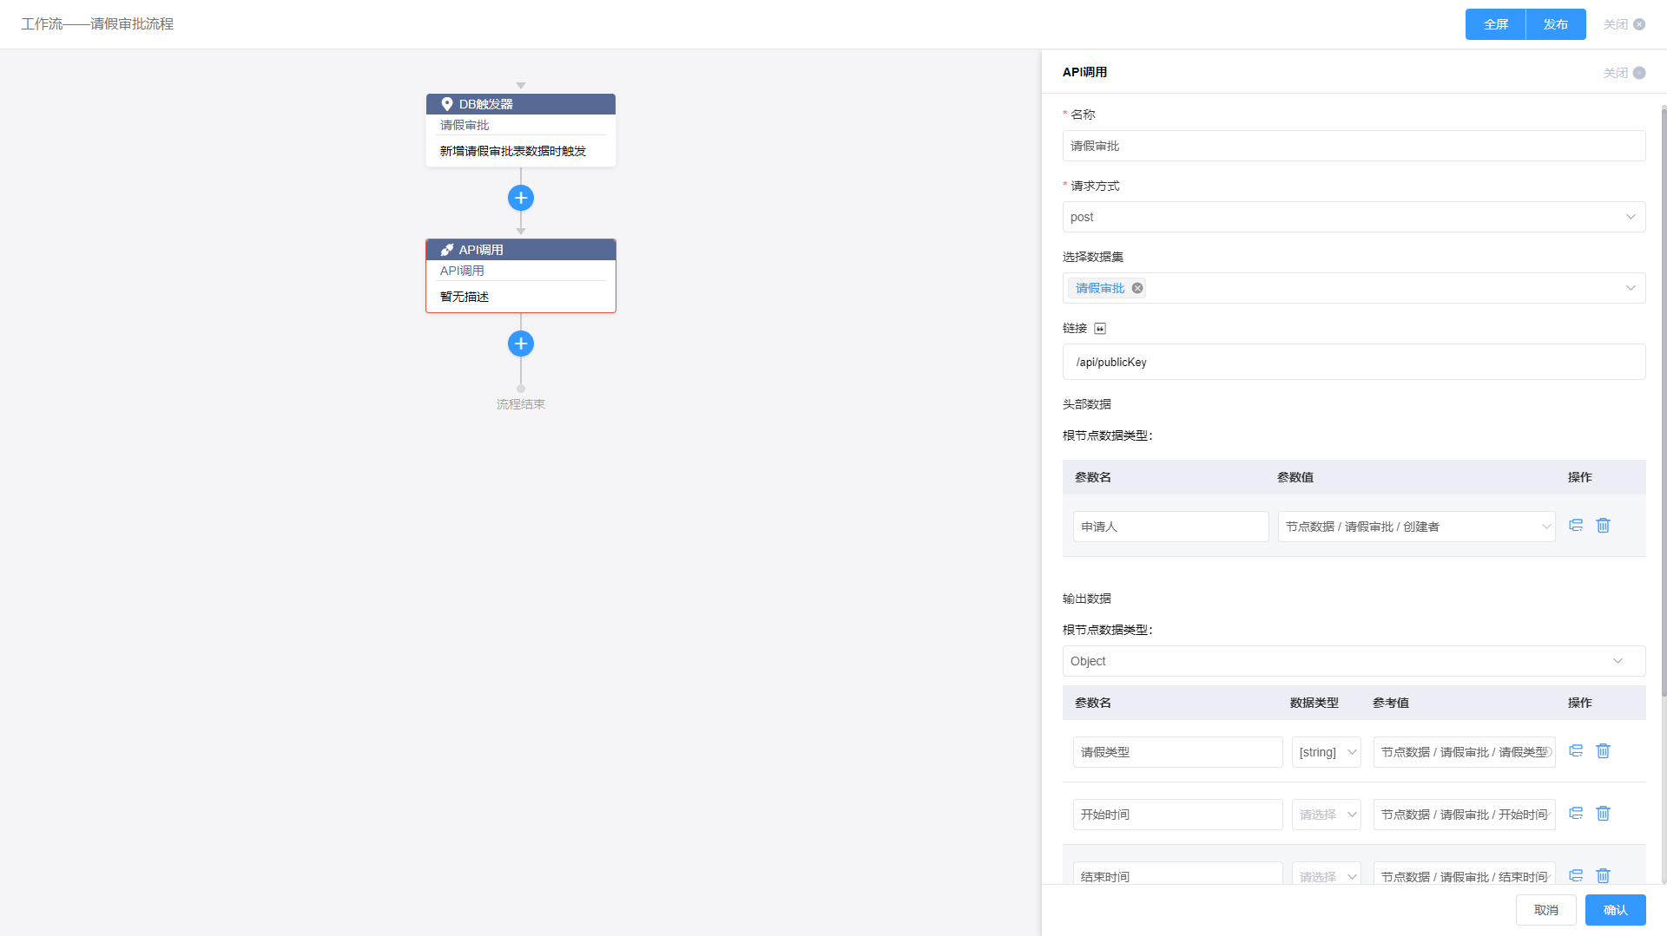Click the API调用 node plug icon
Viewport: 1667px width, 936px height.
(x=447, y=250)
